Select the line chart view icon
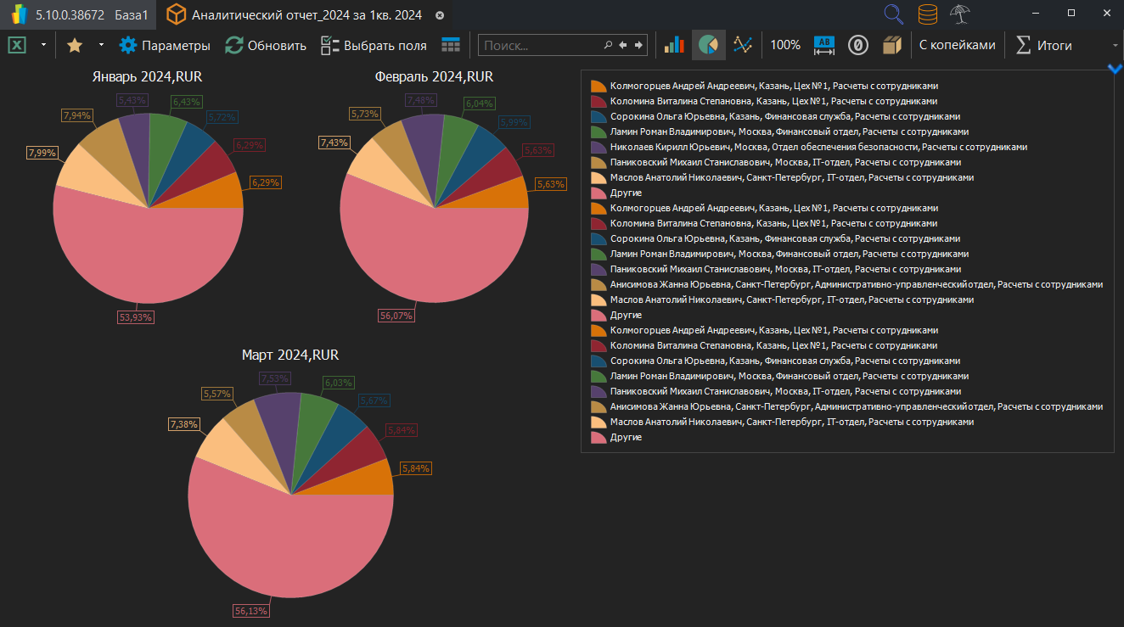This screenshot has width=1124, height=627. (743, 45)
